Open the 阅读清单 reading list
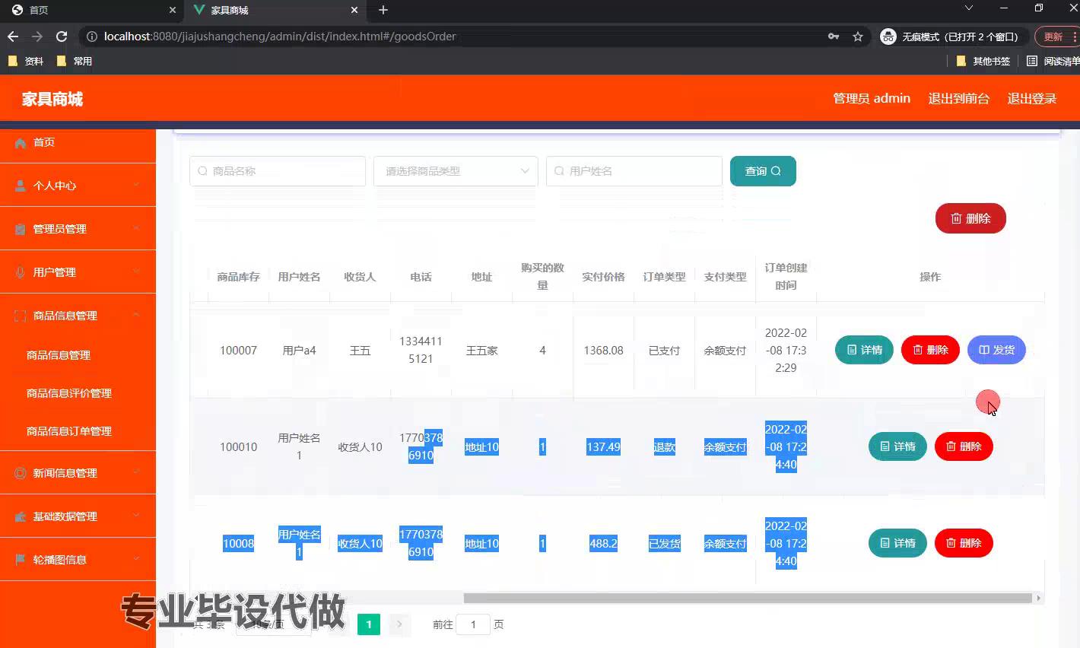1080x648 pixels. pos(1053,61)
